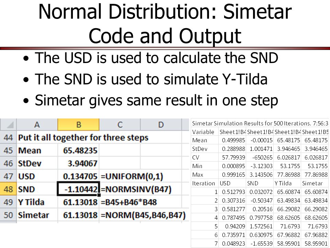Click iteration 7 SND value -1.65539

261,244
